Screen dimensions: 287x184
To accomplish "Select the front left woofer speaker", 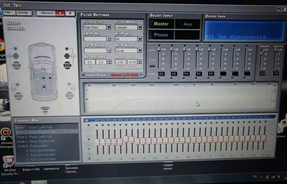I will click(17, 65).
